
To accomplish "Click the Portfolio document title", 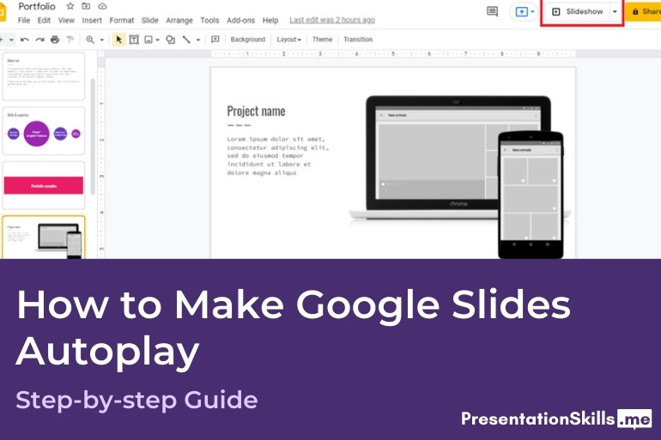I will (37, 6).
